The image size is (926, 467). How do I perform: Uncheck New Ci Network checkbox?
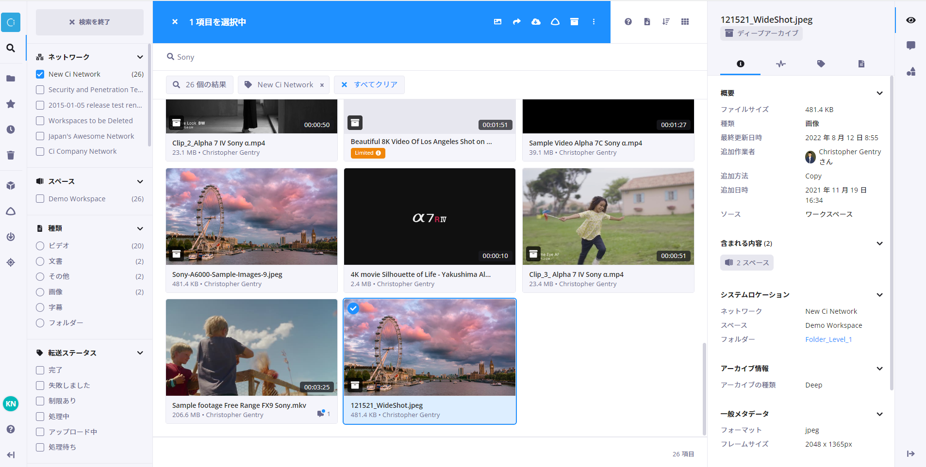point(40,74)
